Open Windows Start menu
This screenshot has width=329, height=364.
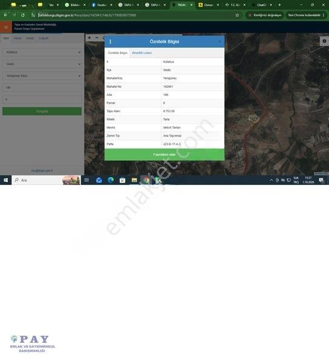6,180
